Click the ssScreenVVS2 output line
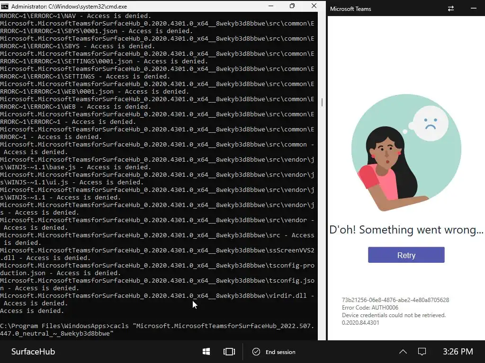 click(x=157, y=254)
